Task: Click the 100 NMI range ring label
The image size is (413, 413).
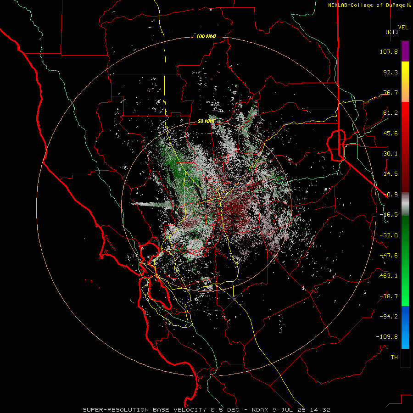Action: [206, 36]
